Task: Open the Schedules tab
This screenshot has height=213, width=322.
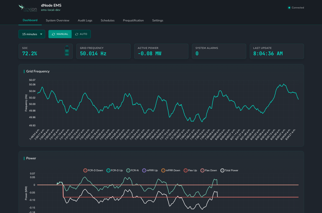Action: pyautogui.click(x=107, y=20)
